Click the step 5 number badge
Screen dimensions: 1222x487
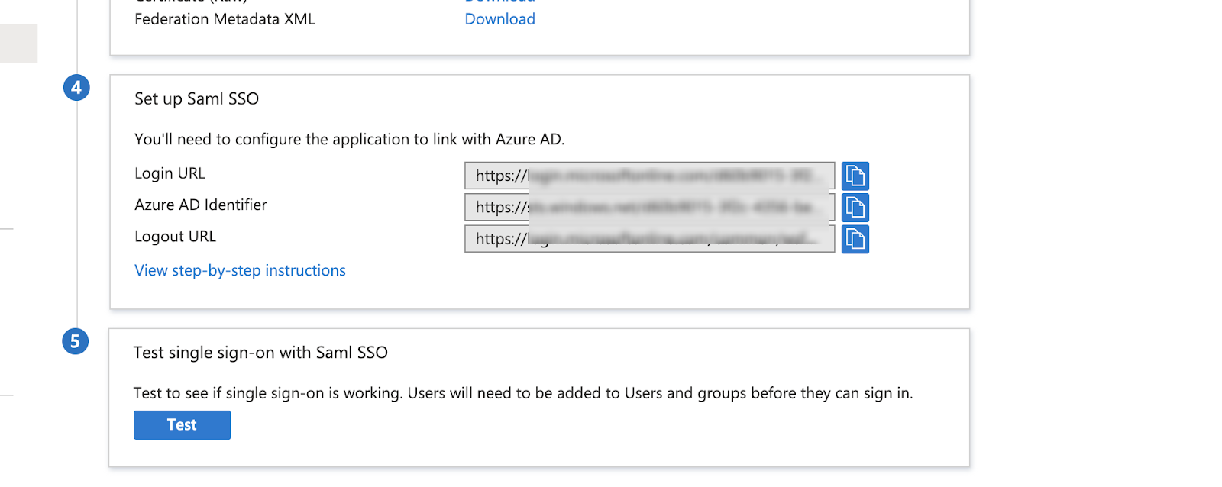coord(75,341)
